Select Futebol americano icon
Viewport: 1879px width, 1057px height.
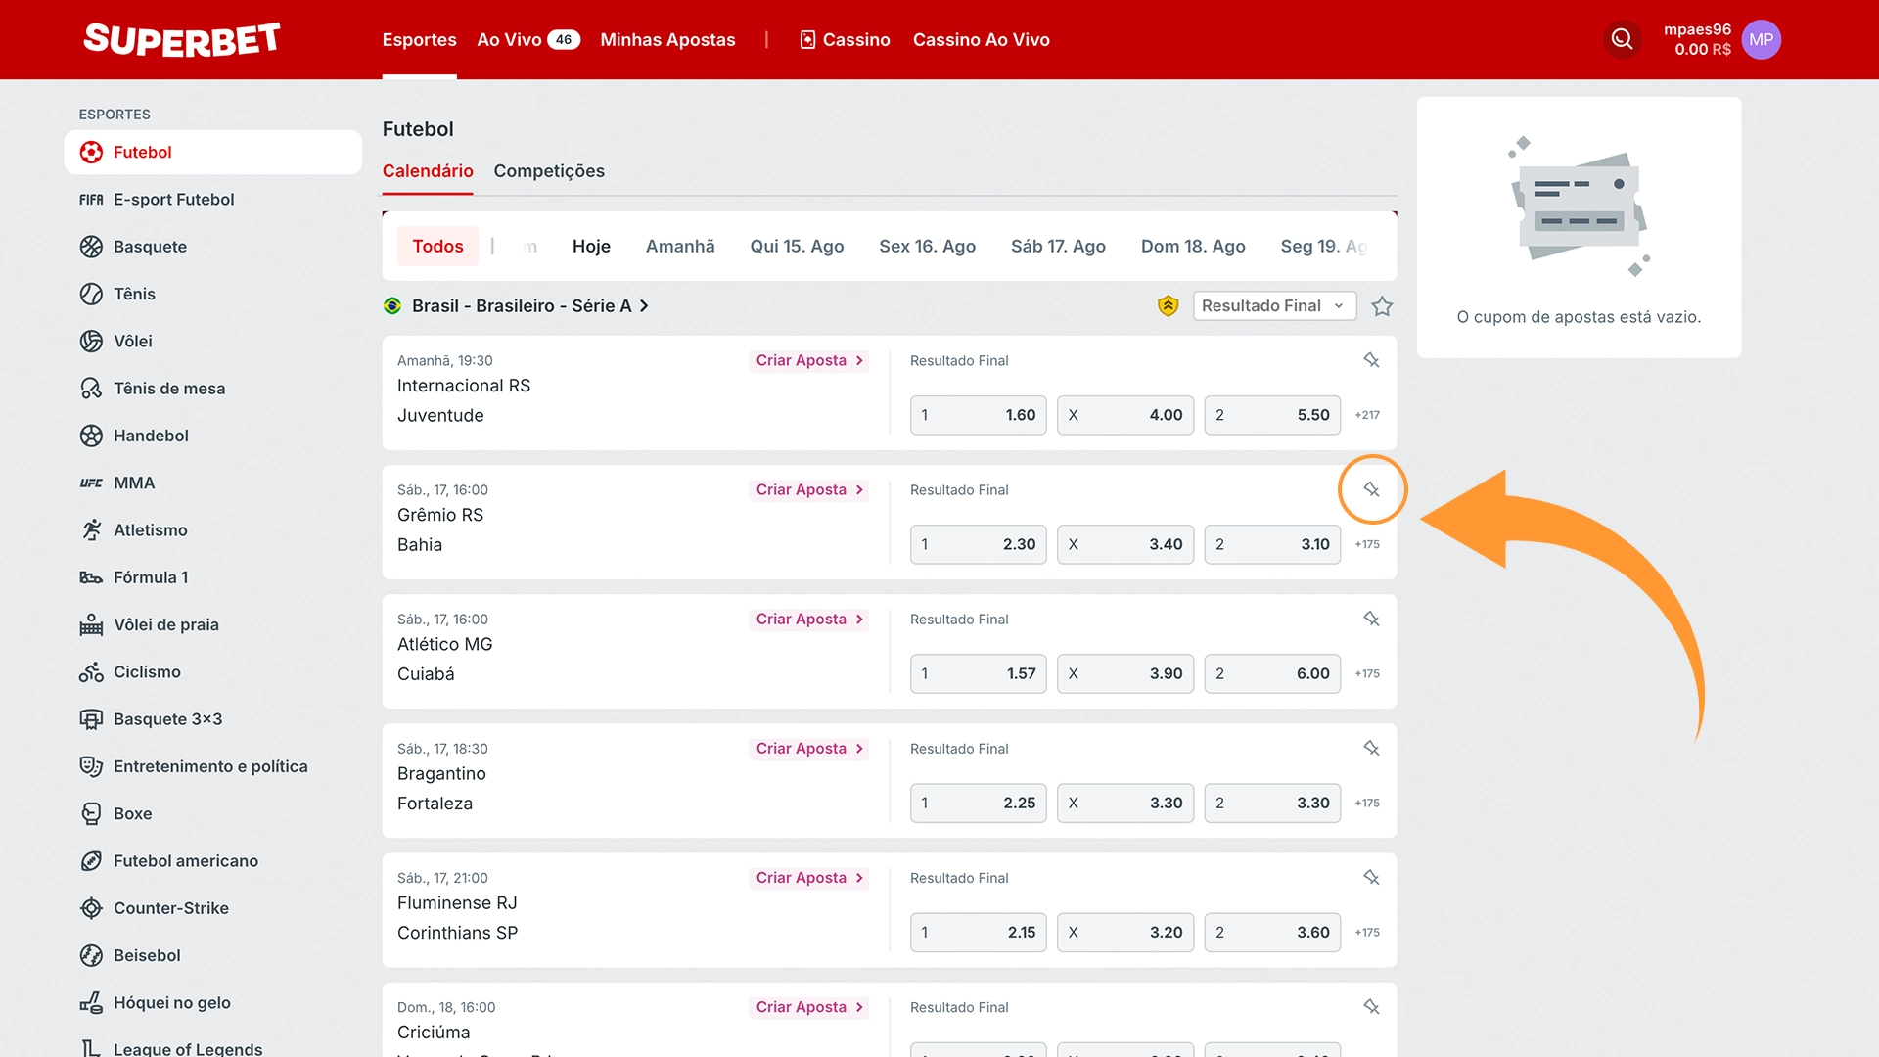[x=91, y=861]
